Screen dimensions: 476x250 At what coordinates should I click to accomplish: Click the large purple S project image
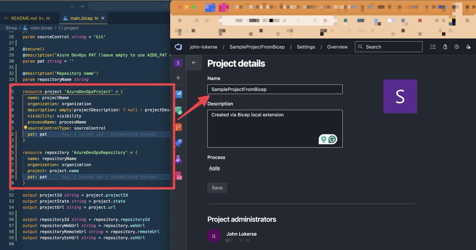coord(400,96)
